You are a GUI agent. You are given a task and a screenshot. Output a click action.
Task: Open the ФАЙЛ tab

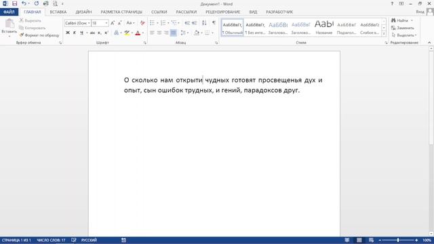(9, 12)
